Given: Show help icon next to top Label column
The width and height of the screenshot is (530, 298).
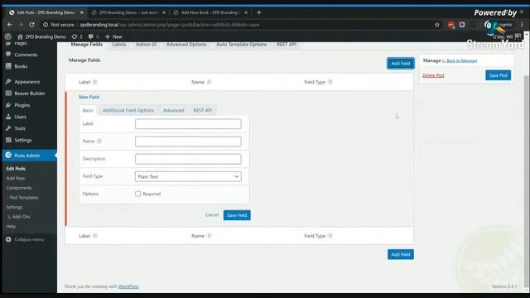Looking at the screenshot, I should tap(95, 82).
